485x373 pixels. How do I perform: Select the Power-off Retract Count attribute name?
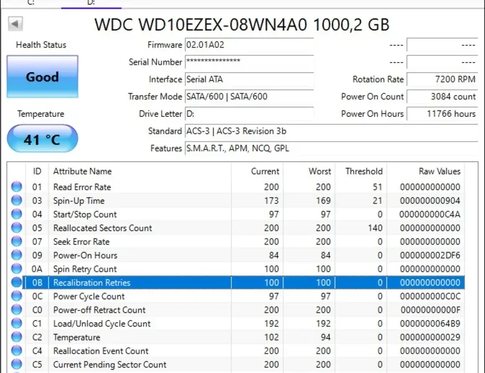[x=99, y=310]
